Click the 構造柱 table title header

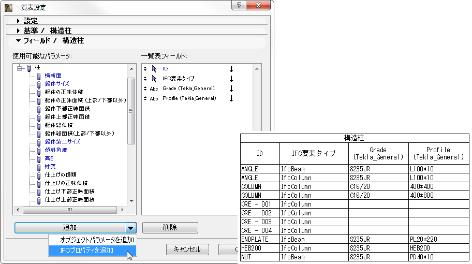pos(355,138)
